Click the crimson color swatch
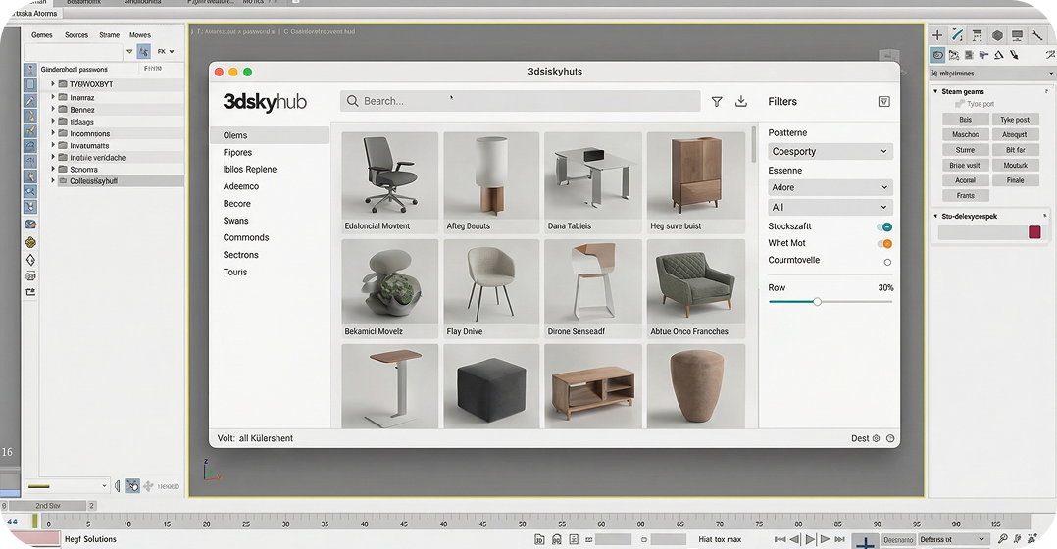Screen dimensions: 1057x549 click(1034, 232)
